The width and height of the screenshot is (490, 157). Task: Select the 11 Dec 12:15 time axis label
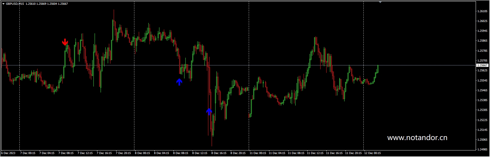pyautogui.click(x=315, y=153)
